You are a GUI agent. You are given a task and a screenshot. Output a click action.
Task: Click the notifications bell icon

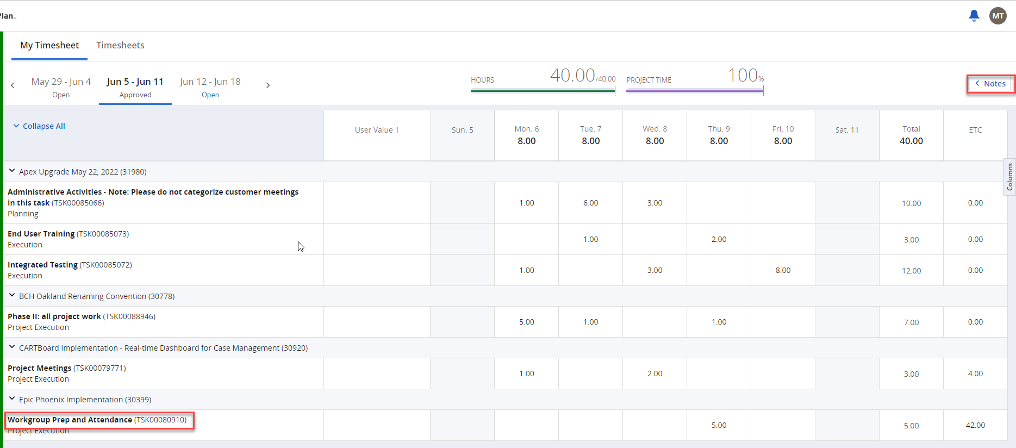pos(974,16)
